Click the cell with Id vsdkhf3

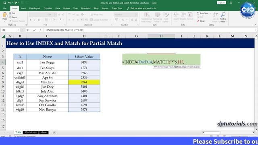[20, 78]
